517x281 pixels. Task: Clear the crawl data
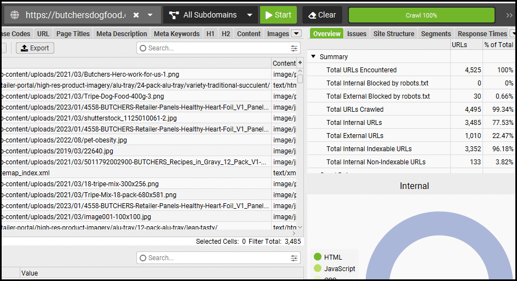point(322,15)
